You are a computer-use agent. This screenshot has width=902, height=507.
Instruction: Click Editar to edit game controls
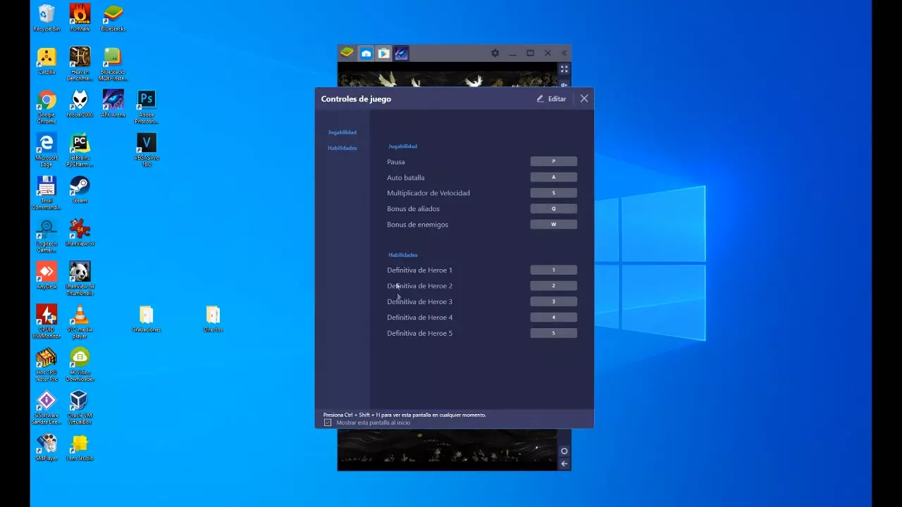pyautogui.click(x=551, y=99)
